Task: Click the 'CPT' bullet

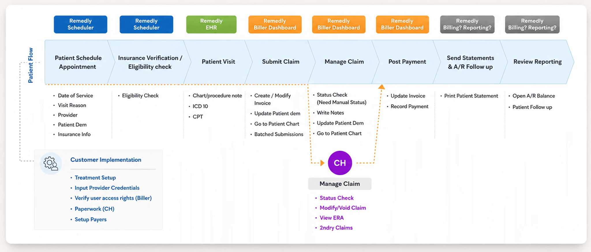Action: pyautogui.click(x=198, y=117)
